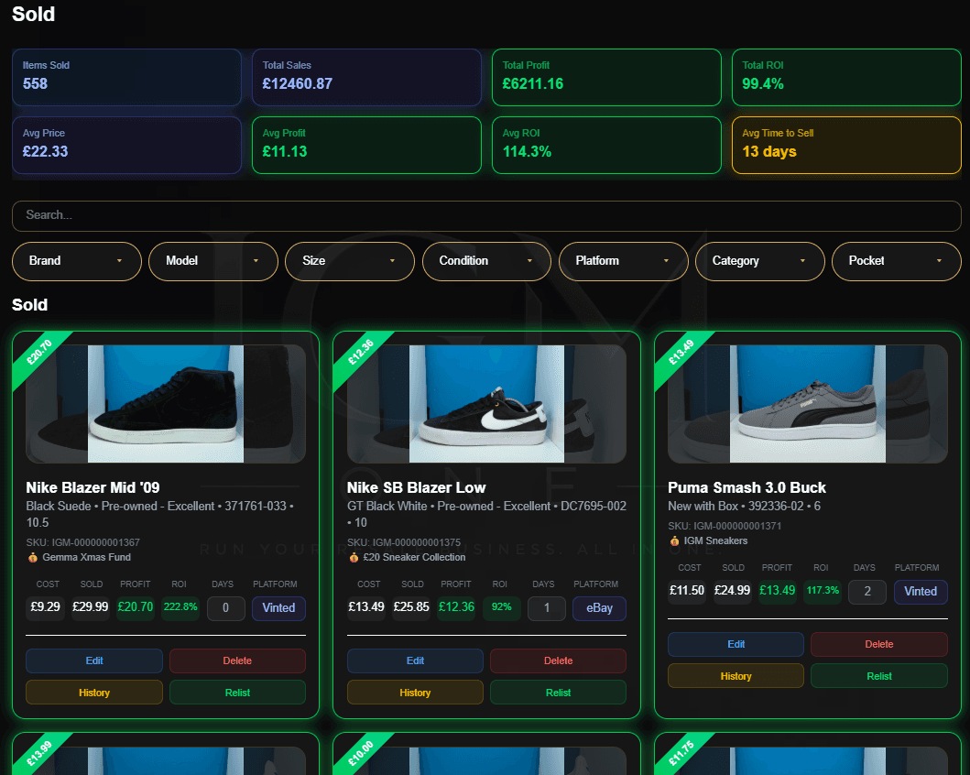The width and height of the screenshot is (970, 775).
Task: Click the 222.8% ROI value
Action: tap(180, 607)
